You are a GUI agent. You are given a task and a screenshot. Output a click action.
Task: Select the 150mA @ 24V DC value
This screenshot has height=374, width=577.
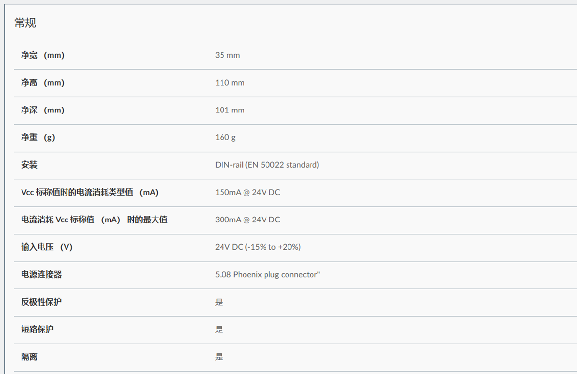(247, 192)
